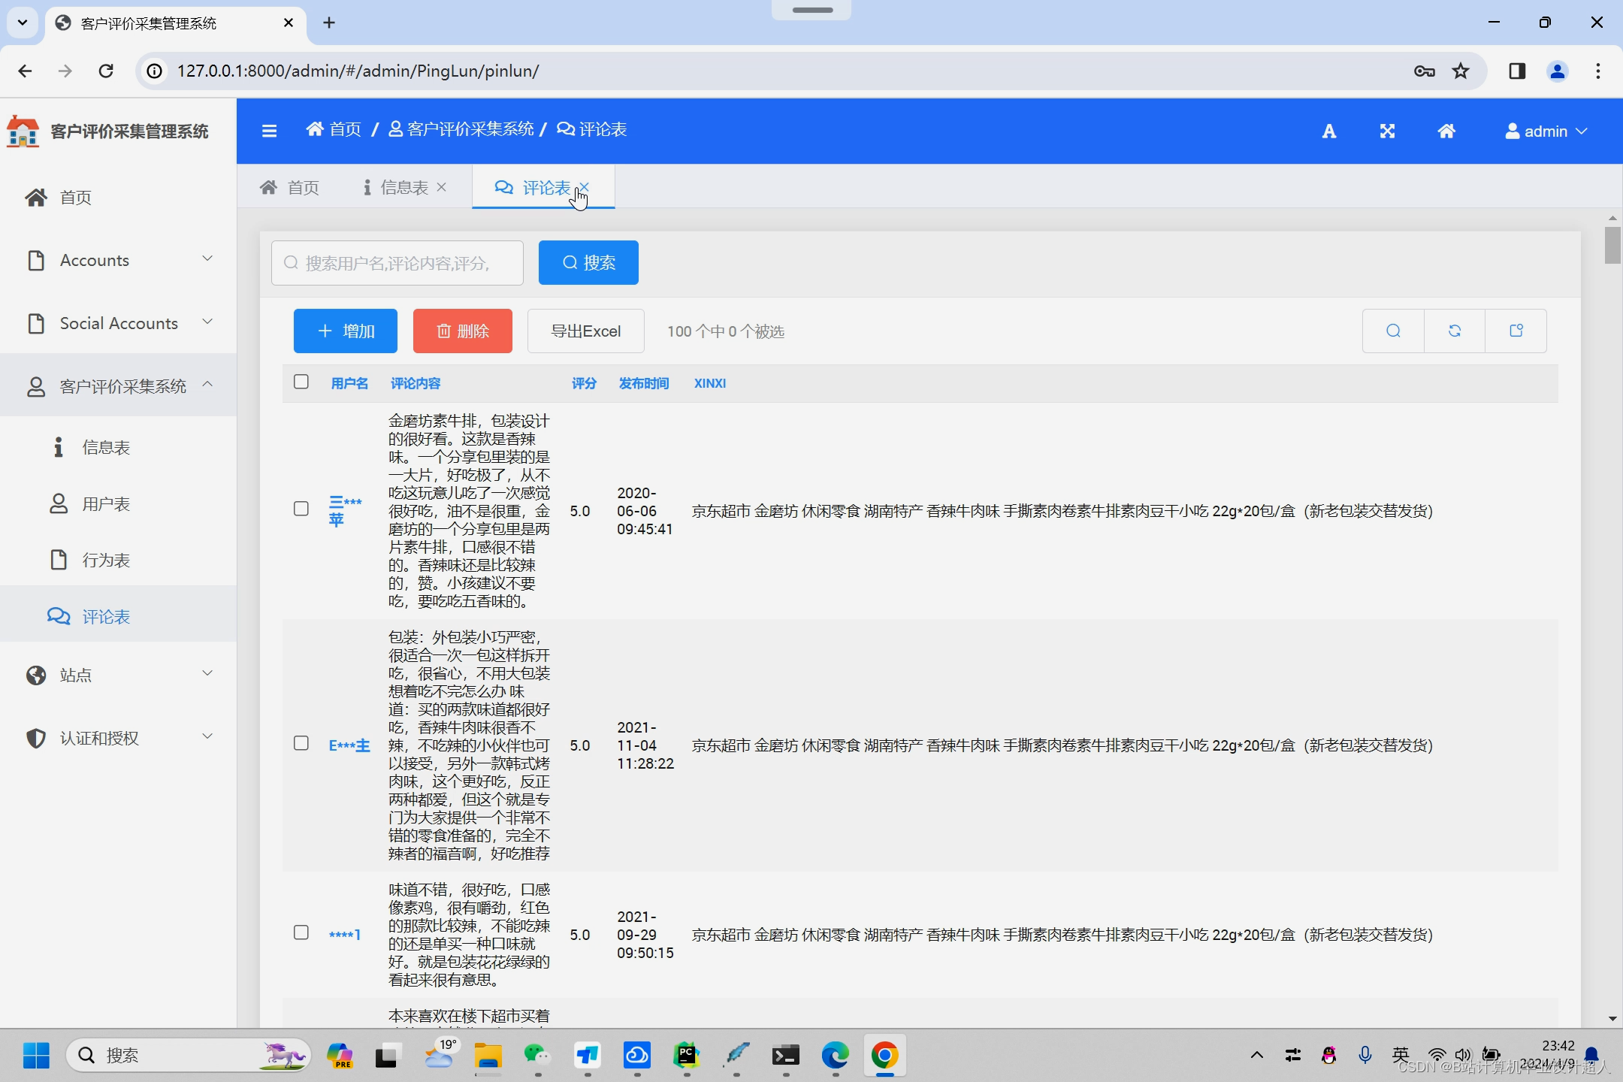Tick the checkbox for user ****1
The image size is (1623, 1082).
click(301, 932)
